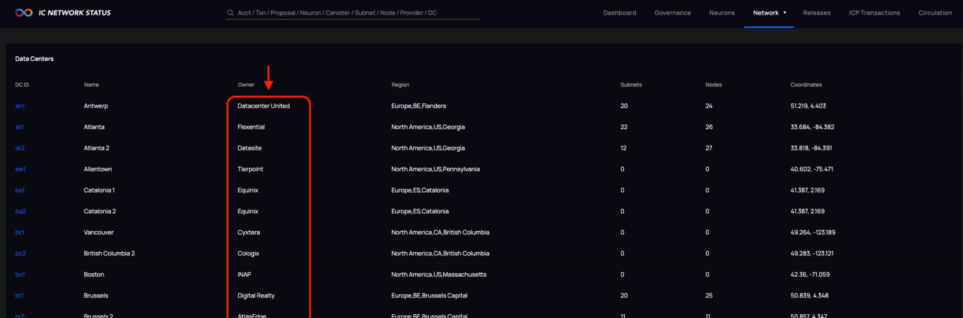
Task: Open ICP Transactions page
Action: point(874,13)
